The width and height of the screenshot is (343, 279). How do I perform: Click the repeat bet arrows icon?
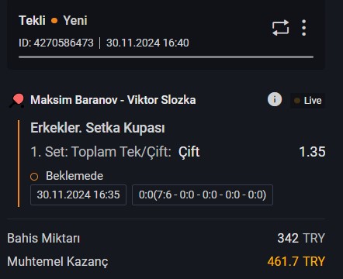tap(280, 28)
